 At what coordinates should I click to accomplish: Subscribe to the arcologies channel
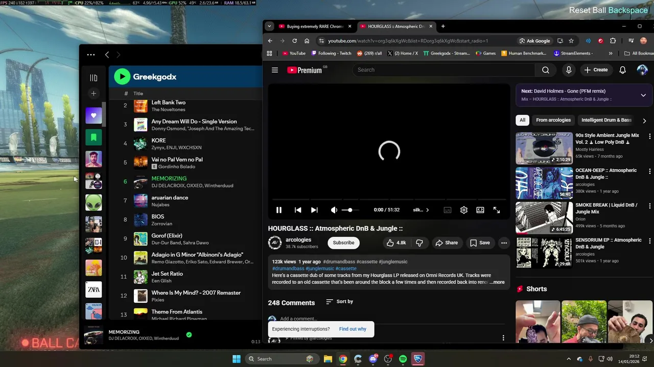[343, 243]
